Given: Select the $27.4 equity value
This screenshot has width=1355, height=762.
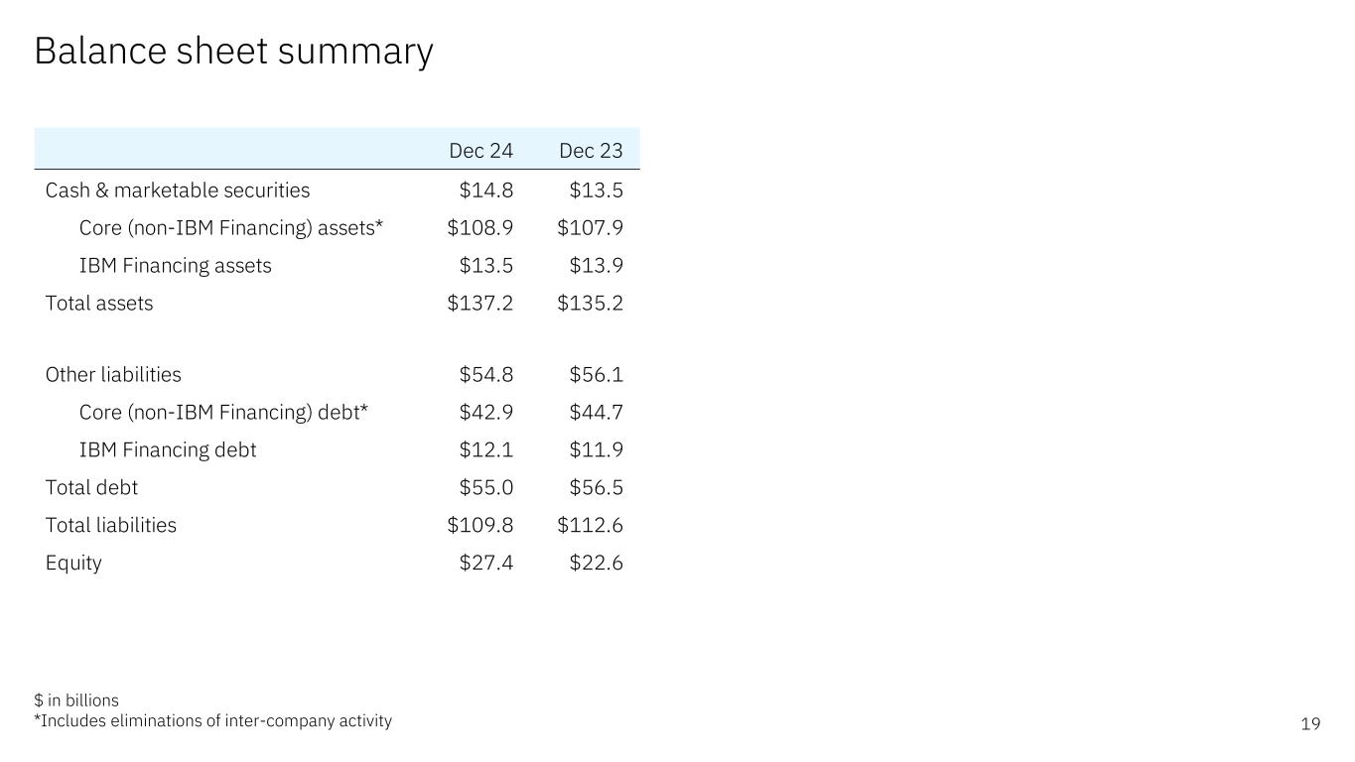Looking at the screenshot, I should (486, 564).
